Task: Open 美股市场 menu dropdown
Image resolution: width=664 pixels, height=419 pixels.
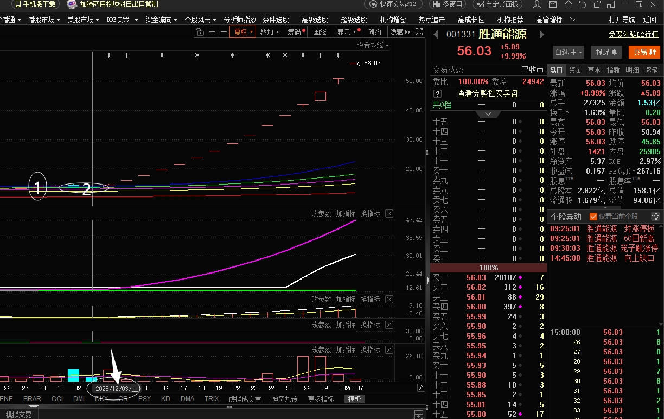Action: point(83,20)
